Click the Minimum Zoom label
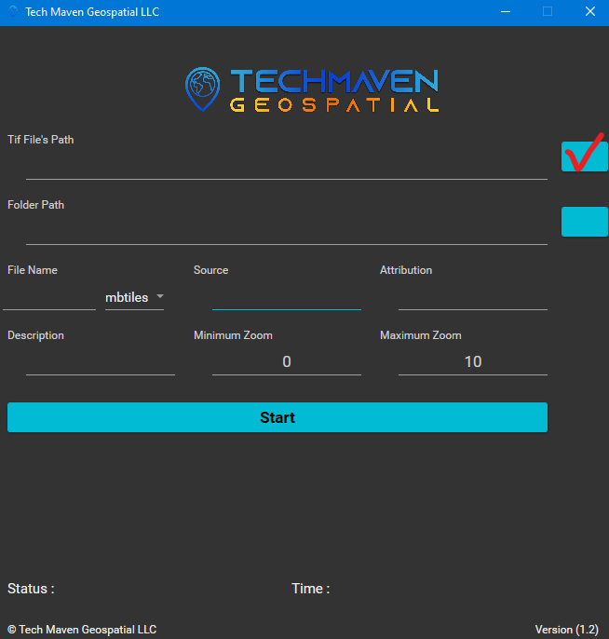Screen dimensions: 609x639 pos(233,335)
